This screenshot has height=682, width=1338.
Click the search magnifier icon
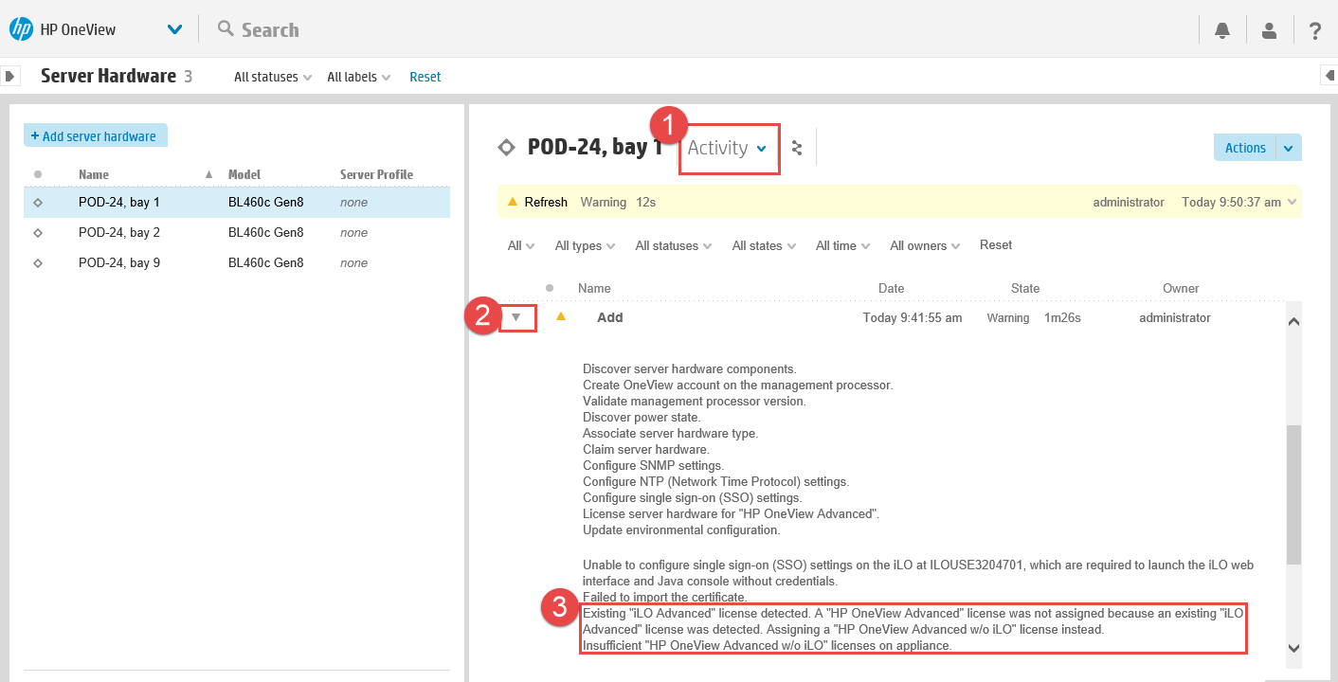point(226,28)
